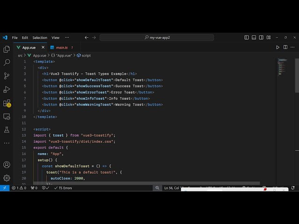299x224 pixels.
Task: Expand the additional menu bar items ellipsis
Action: (67, 37)
